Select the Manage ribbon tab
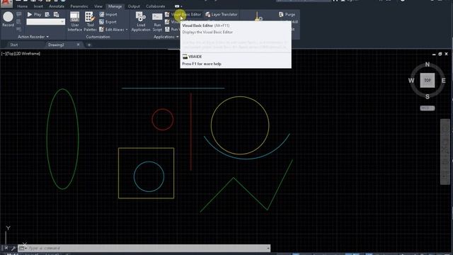453x255 pixels. point(115,6)
